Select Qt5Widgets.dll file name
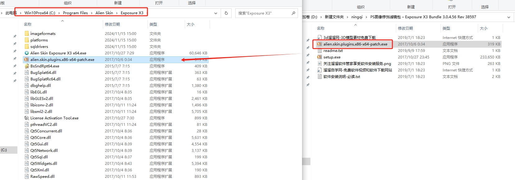The image size is (515, 180). point(44,163)
